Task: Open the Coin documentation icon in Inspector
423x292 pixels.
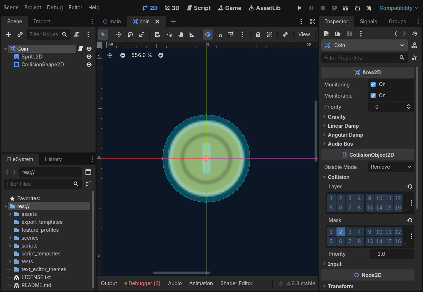Action: click(x=414, y=45)
